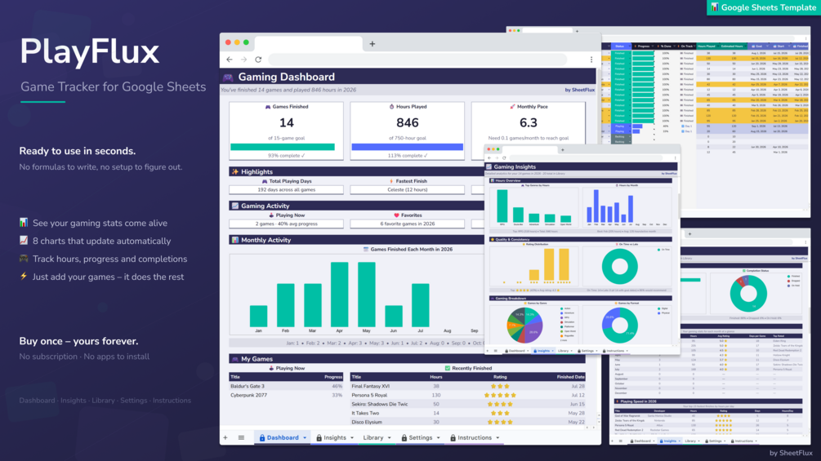
Task: Go back in the Gaming Insights window
Action: 489,157
